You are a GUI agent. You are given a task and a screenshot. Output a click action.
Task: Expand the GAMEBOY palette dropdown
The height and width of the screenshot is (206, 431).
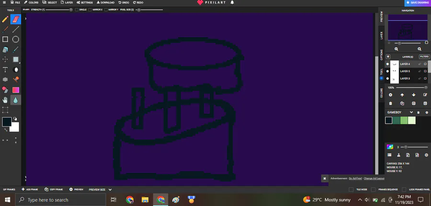coord(411,112)
